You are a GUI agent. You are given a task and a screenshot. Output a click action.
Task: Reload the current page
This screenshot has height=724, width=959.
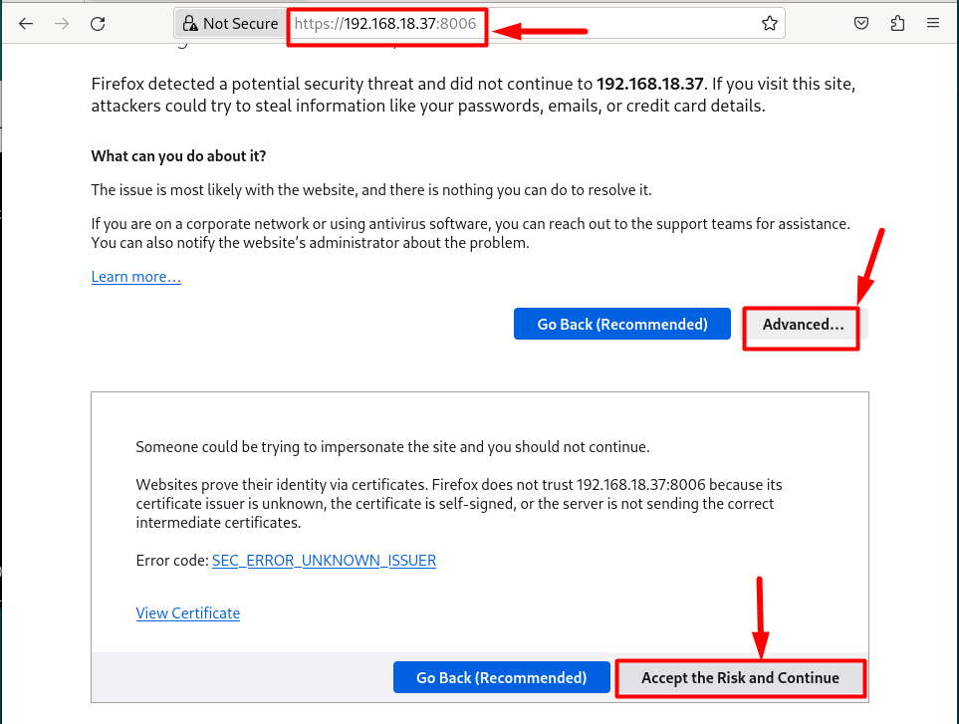coord(98,24)
